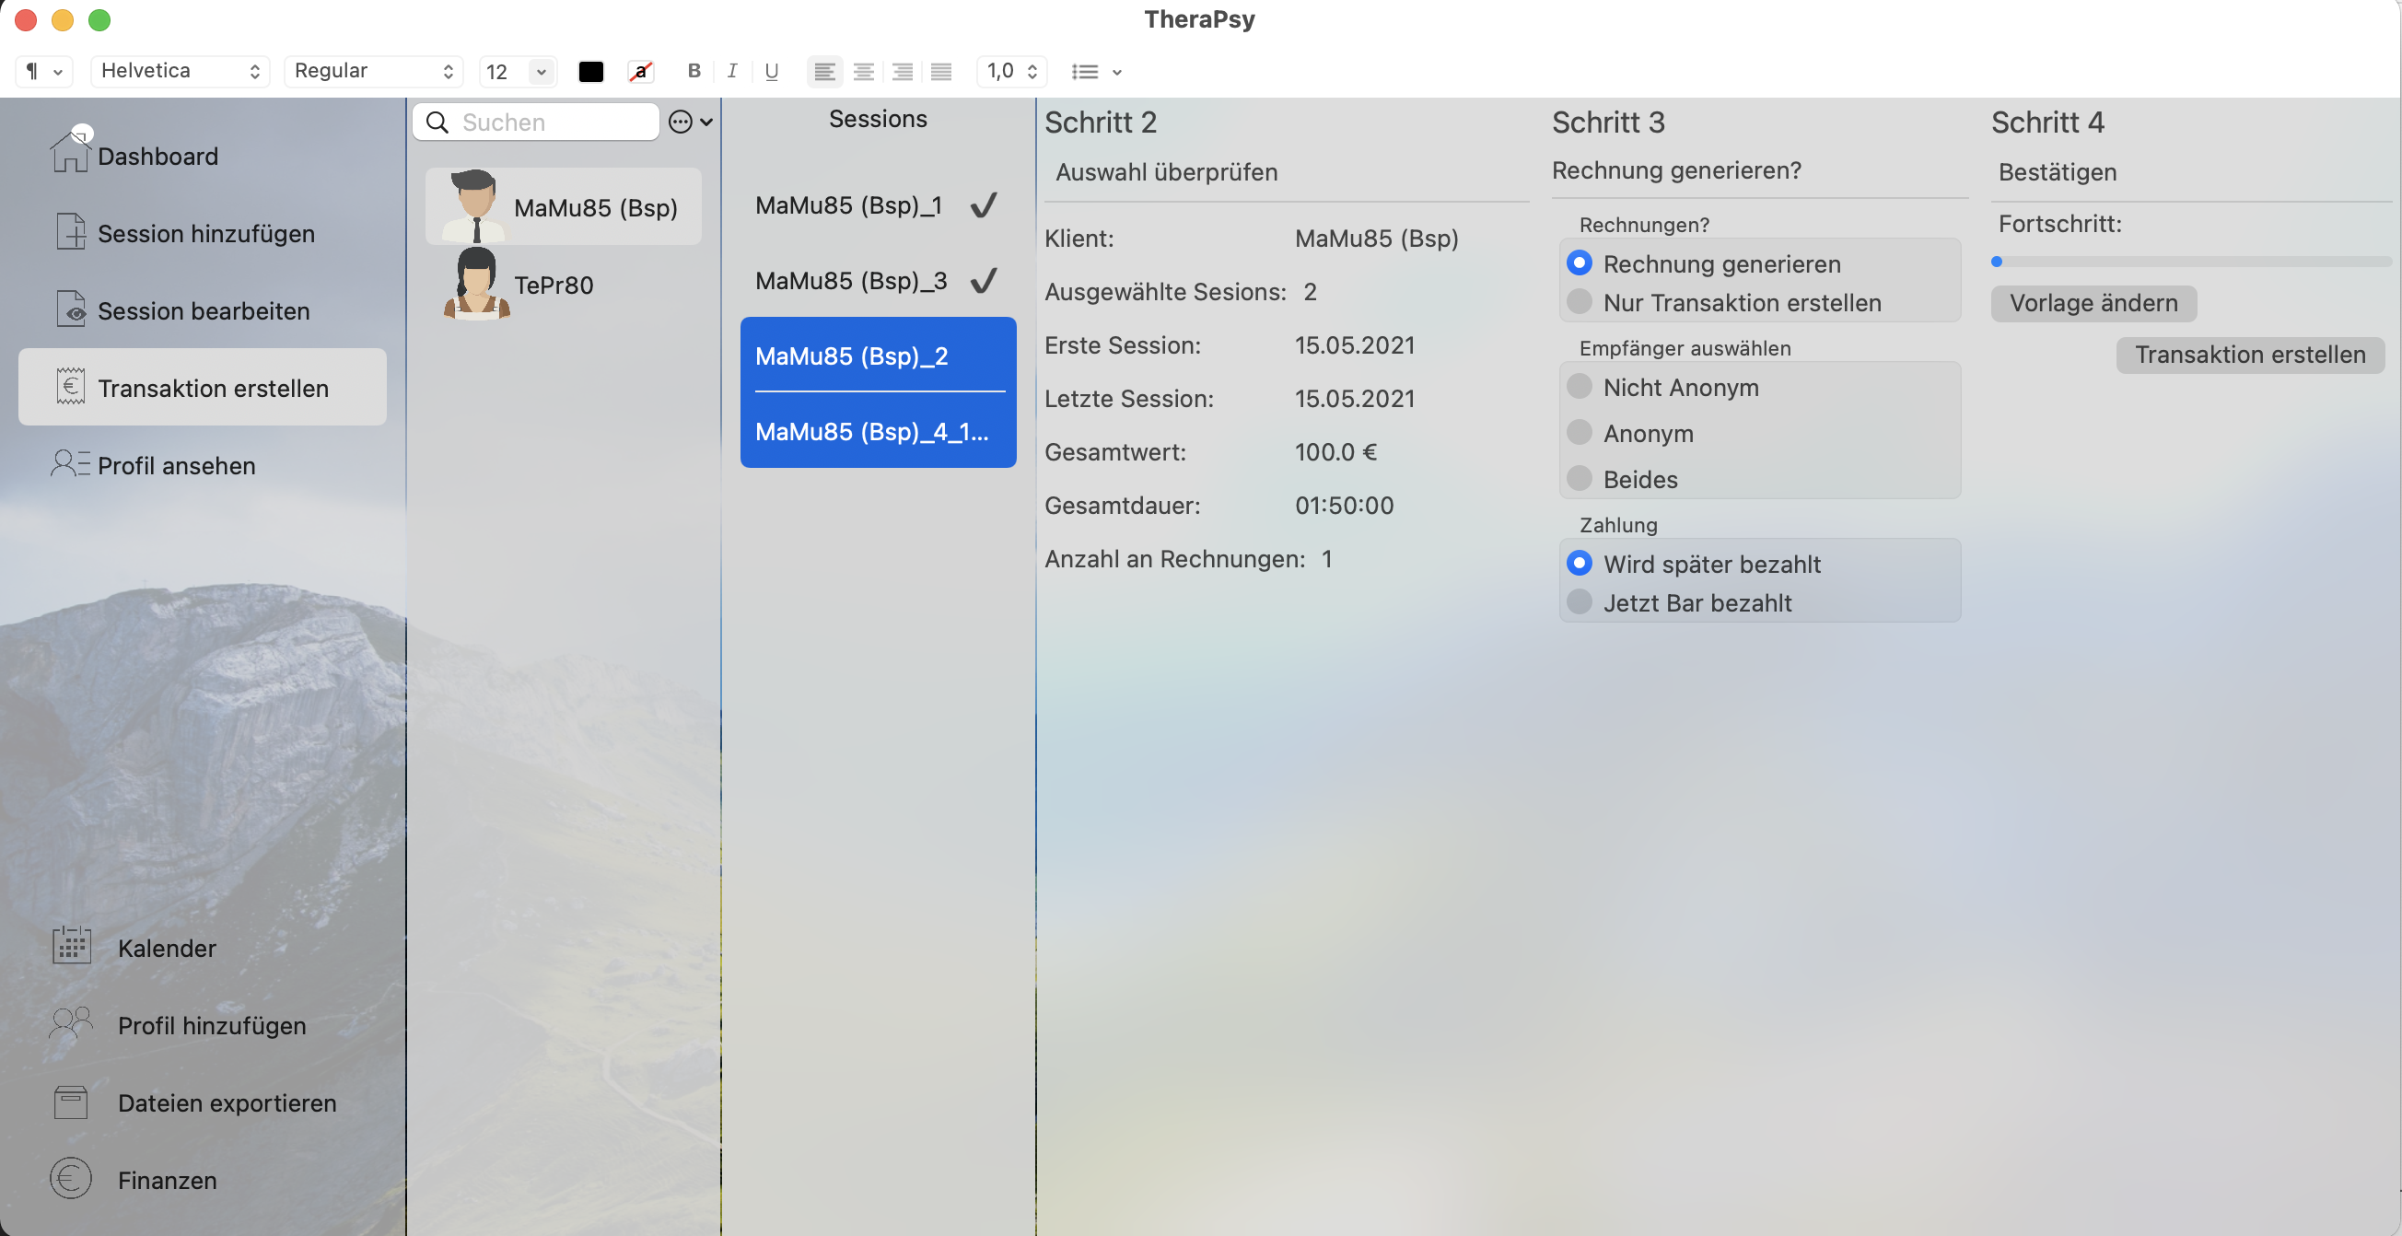Select Jetzt Bar bezahlt payment option
This screenshot has width=2402, height=1236.
click(x=1580, y=602)
